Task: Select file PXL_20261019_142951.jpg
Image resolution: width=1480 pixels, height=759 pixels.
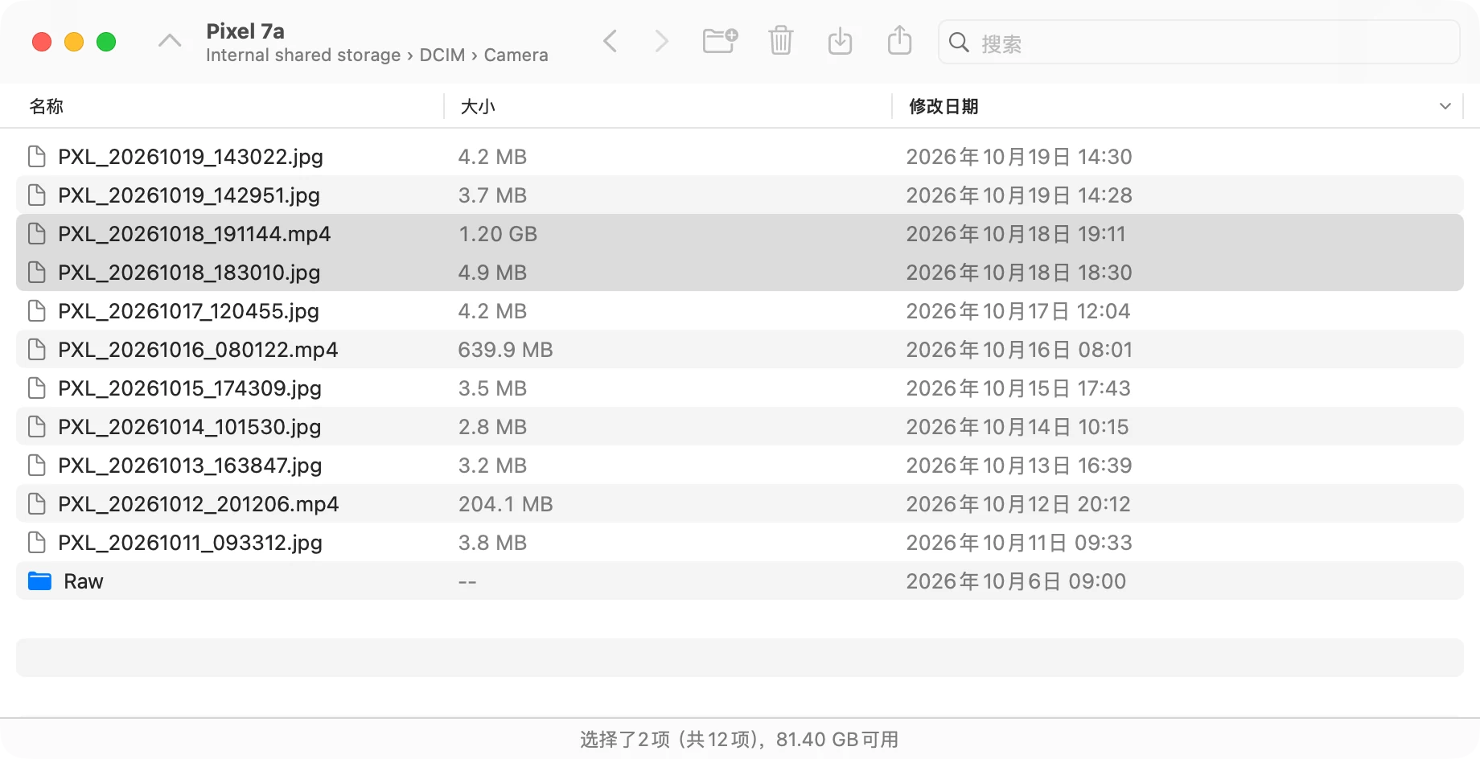Action: click(189, 195)
